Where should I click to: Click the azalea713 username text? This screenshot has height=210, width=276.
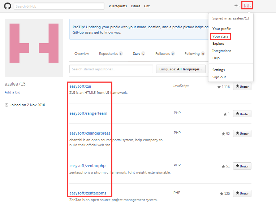click(15, 84)
